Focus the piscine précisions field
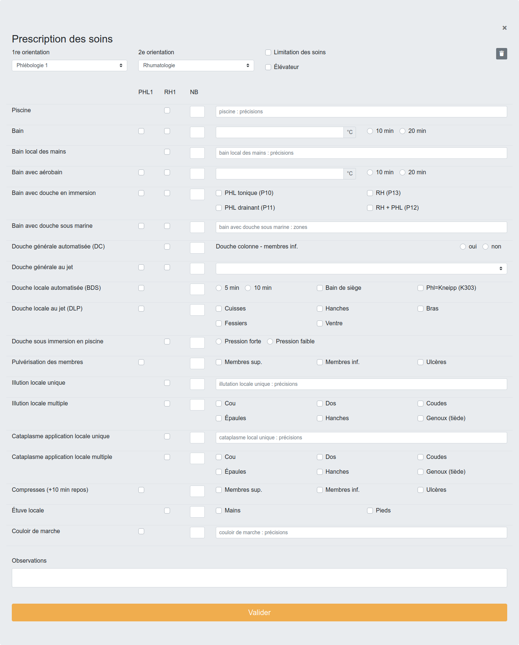The image size is (519, 645). pos(361,111)
